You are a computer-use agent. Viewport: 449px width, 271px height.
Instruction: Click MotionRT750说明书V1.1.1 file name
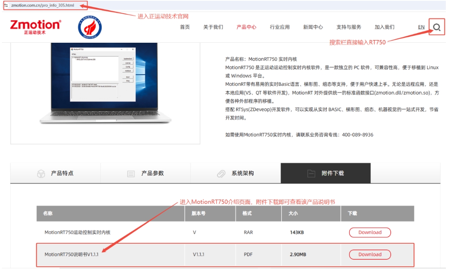coord(71,254)
